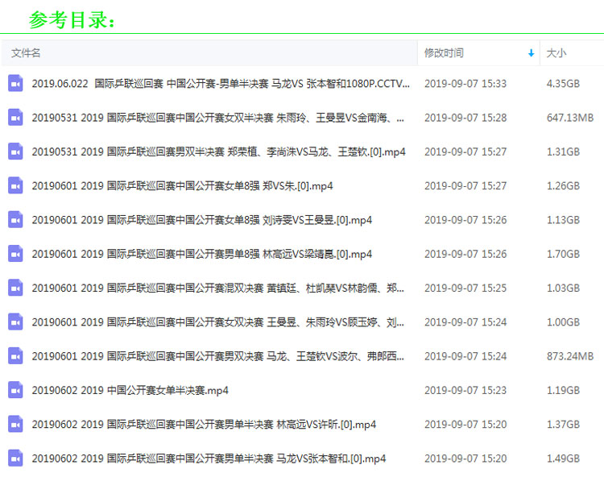
Task: Select video icon for 男双半决赛 郑荣植 file
Action: pyautogui.click(x=15, y=151)
